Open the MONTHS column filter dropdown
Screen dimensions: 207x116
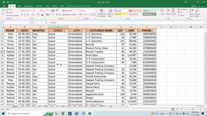[47, 31]
